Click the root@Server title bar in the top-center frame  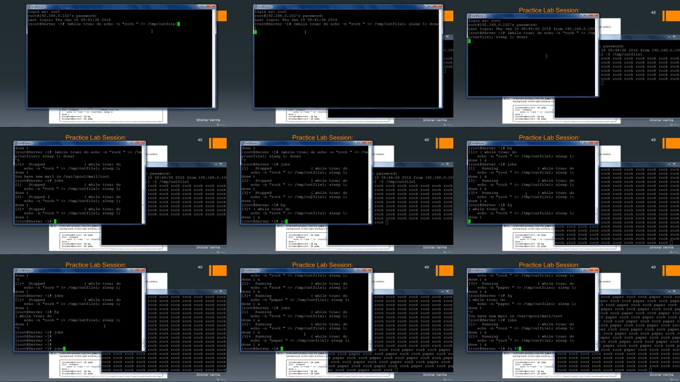[348, 7]
